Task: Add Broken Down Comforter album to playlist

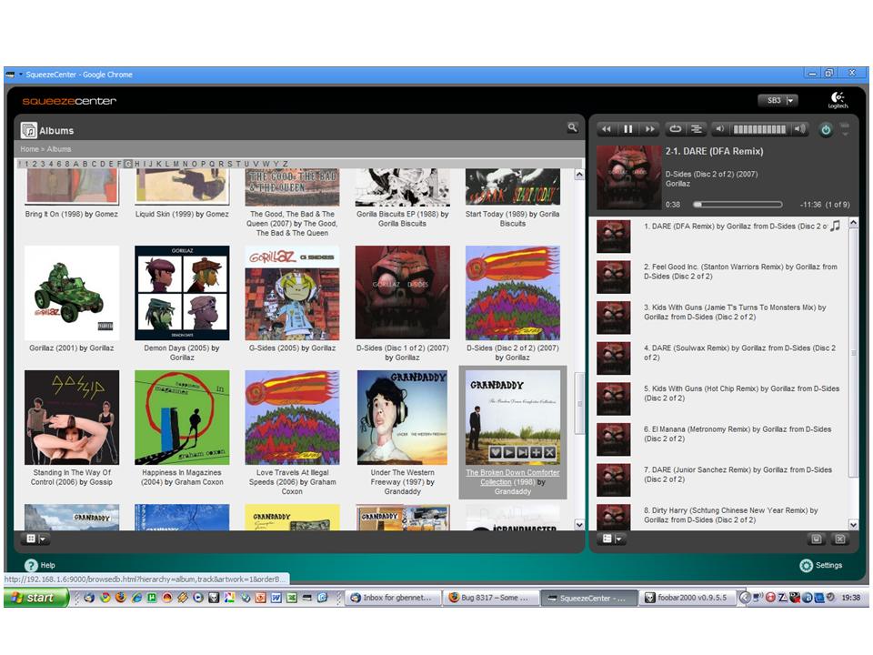Action: pos(536,452)
